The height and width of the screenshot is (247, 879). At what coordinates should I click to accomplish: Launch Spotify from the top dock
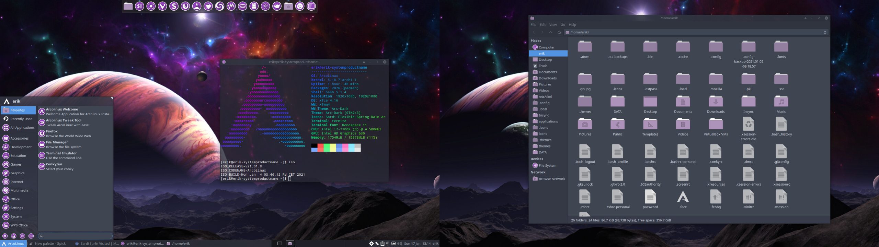click(x=242, y=6)
